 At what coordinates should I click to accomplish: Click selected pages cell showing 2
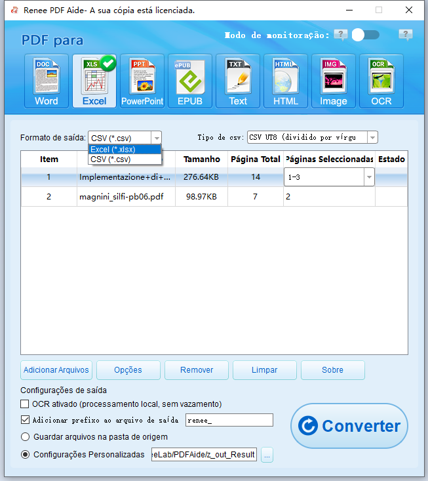(x=329, y=197)
